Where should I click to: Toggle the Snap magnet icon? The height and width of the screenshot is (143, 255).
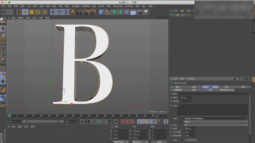pos(3,90)
